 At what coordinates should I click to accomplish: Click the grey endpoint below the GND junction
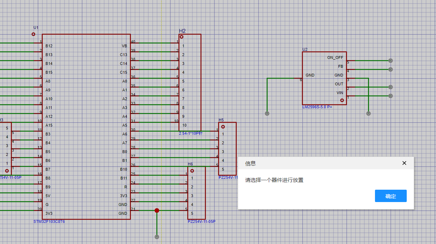click(157, 237)
